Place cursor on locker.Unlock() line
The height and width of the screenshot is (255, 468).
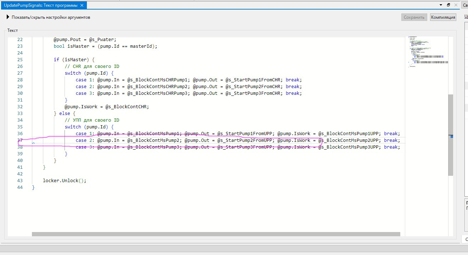[65, 180]
